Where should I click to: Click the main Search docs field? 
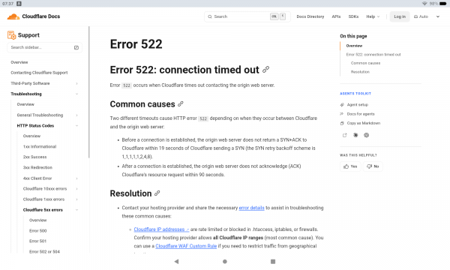click(x=247, y=16)
